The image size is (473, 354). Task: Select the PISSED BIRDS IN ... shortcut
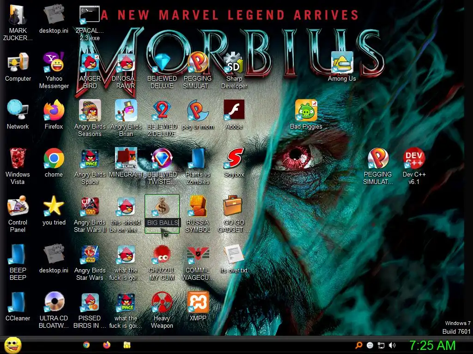pyautogui.click(x=90, y=302)
